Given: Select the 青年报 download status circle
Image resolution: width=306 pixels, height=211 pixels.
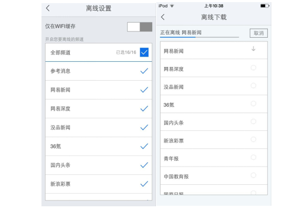Looking at the screenshot, I should pos(254,157).
